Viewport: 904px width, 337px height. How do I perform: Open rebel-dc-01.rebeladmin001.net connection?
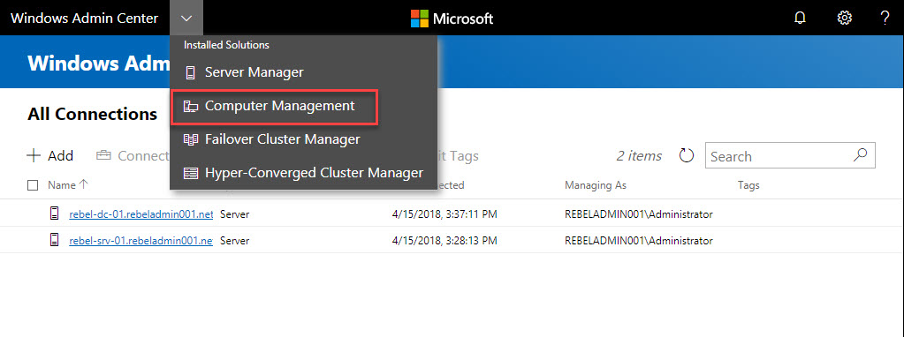pyautogui.click(x=141, y=214)
